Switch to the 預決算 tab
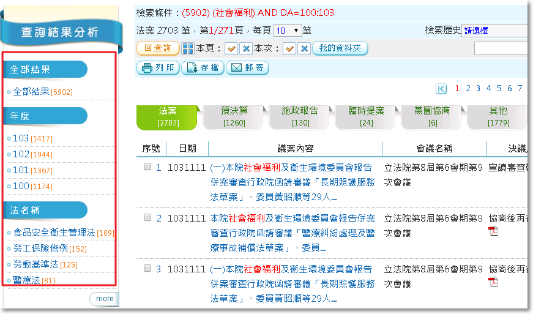 pos(235,116)
